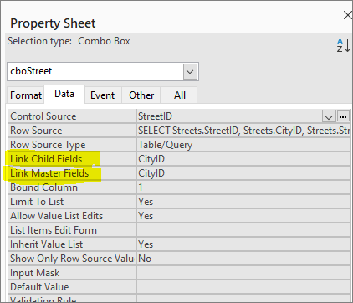Sort properties with the A-Z icon
The height and width of the screenshot is (303, 353).
(343, 45)
